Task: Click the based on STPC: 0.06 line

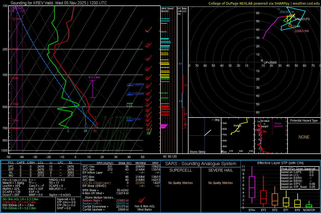Action: pos(298,184)
